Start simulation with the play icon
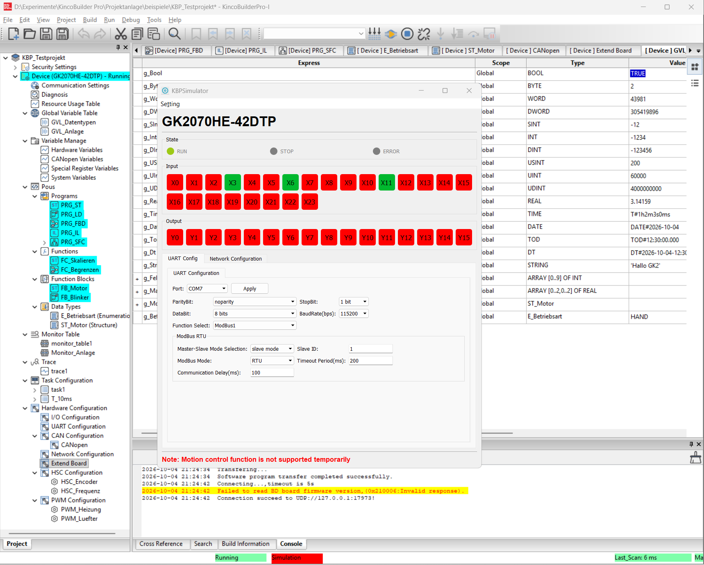The height and width of the screenshot is (565, 704). (x=391, y=34)
